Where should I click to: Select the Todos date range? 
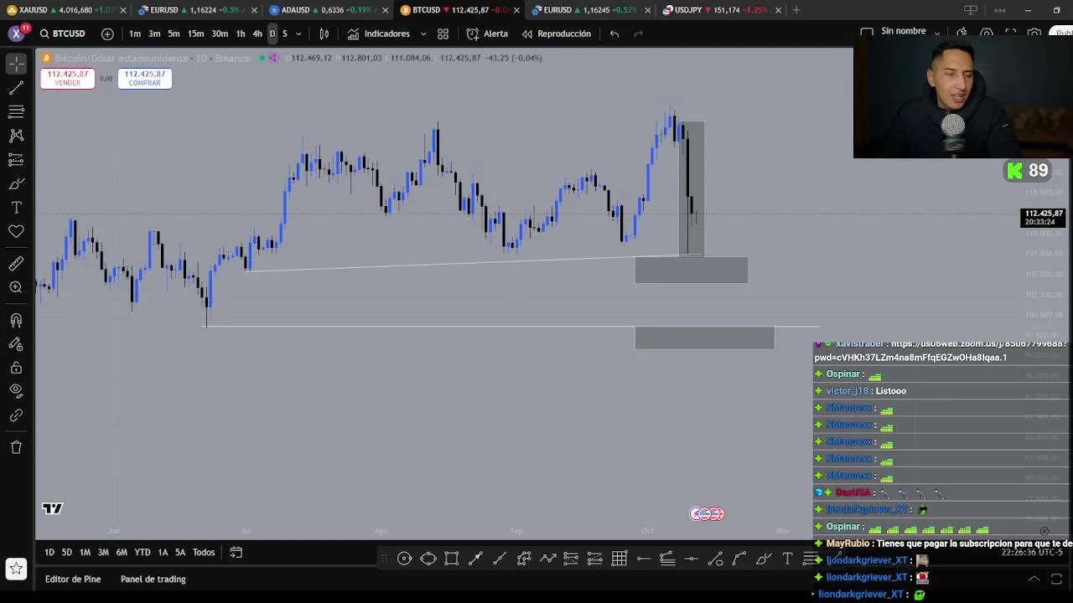[204, 552]
